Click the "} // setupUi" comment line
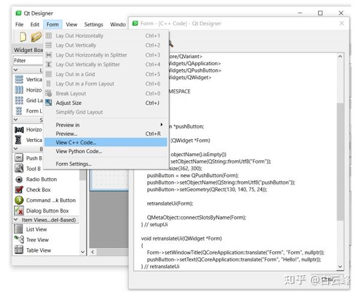360x295 pixels. pos(154,224)
